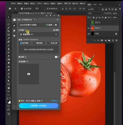Image resolution: width=123 pixels, height=125 pixels.
Task: Click the foreground color swatch
Action: pyautogui.click(x=8, y=101)
